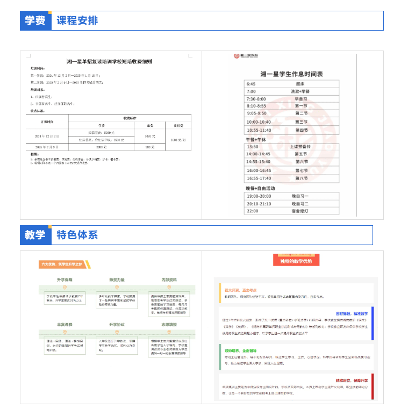The height and width of the screenshot is (409, 401).
Task: Select the 特色体系 section heading
Action: pos(77,235)
